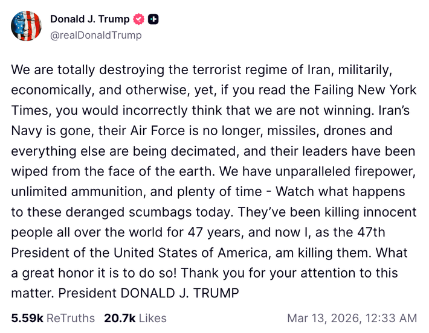Click the black plus badge beside the name
429x333 pixels.
click(154, 19)
